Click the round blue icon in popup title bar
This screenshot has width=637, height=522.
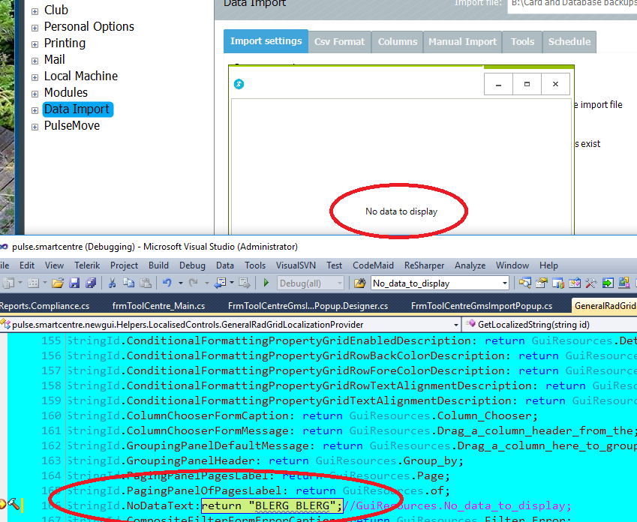pos(239,84)
